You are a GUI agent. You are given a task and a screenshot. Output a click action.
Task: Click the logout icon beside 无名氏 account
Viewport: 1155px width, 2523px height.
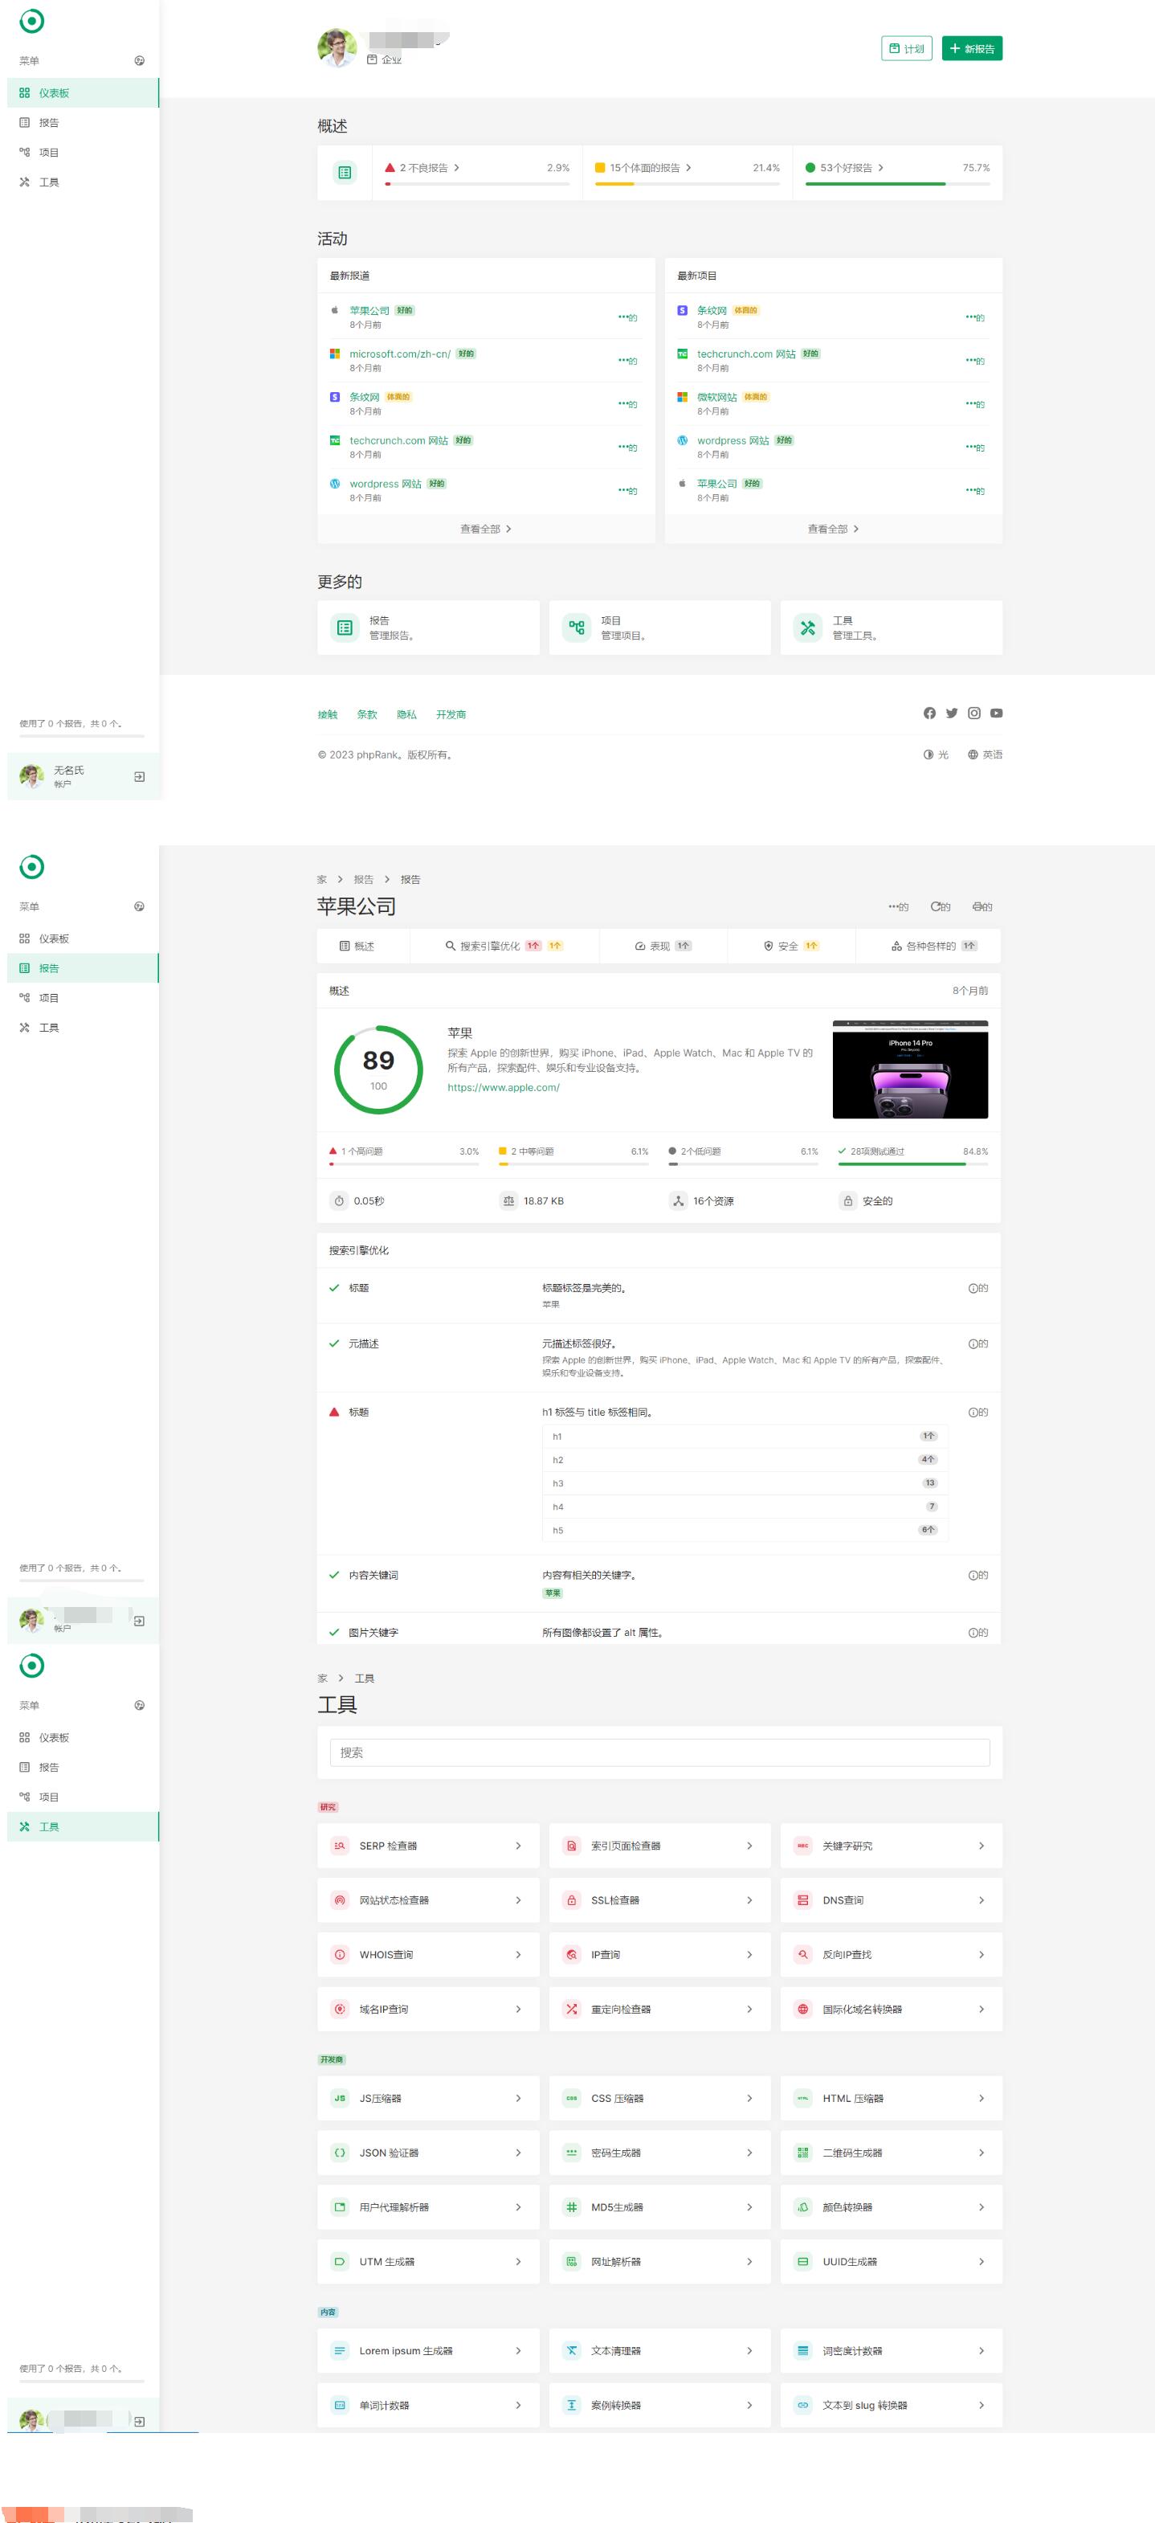139,777
